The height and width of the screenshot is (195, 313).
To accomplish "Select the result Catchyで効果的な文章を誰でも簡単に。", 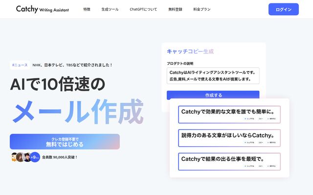I will pyautogui.click(x=229, y=115).
